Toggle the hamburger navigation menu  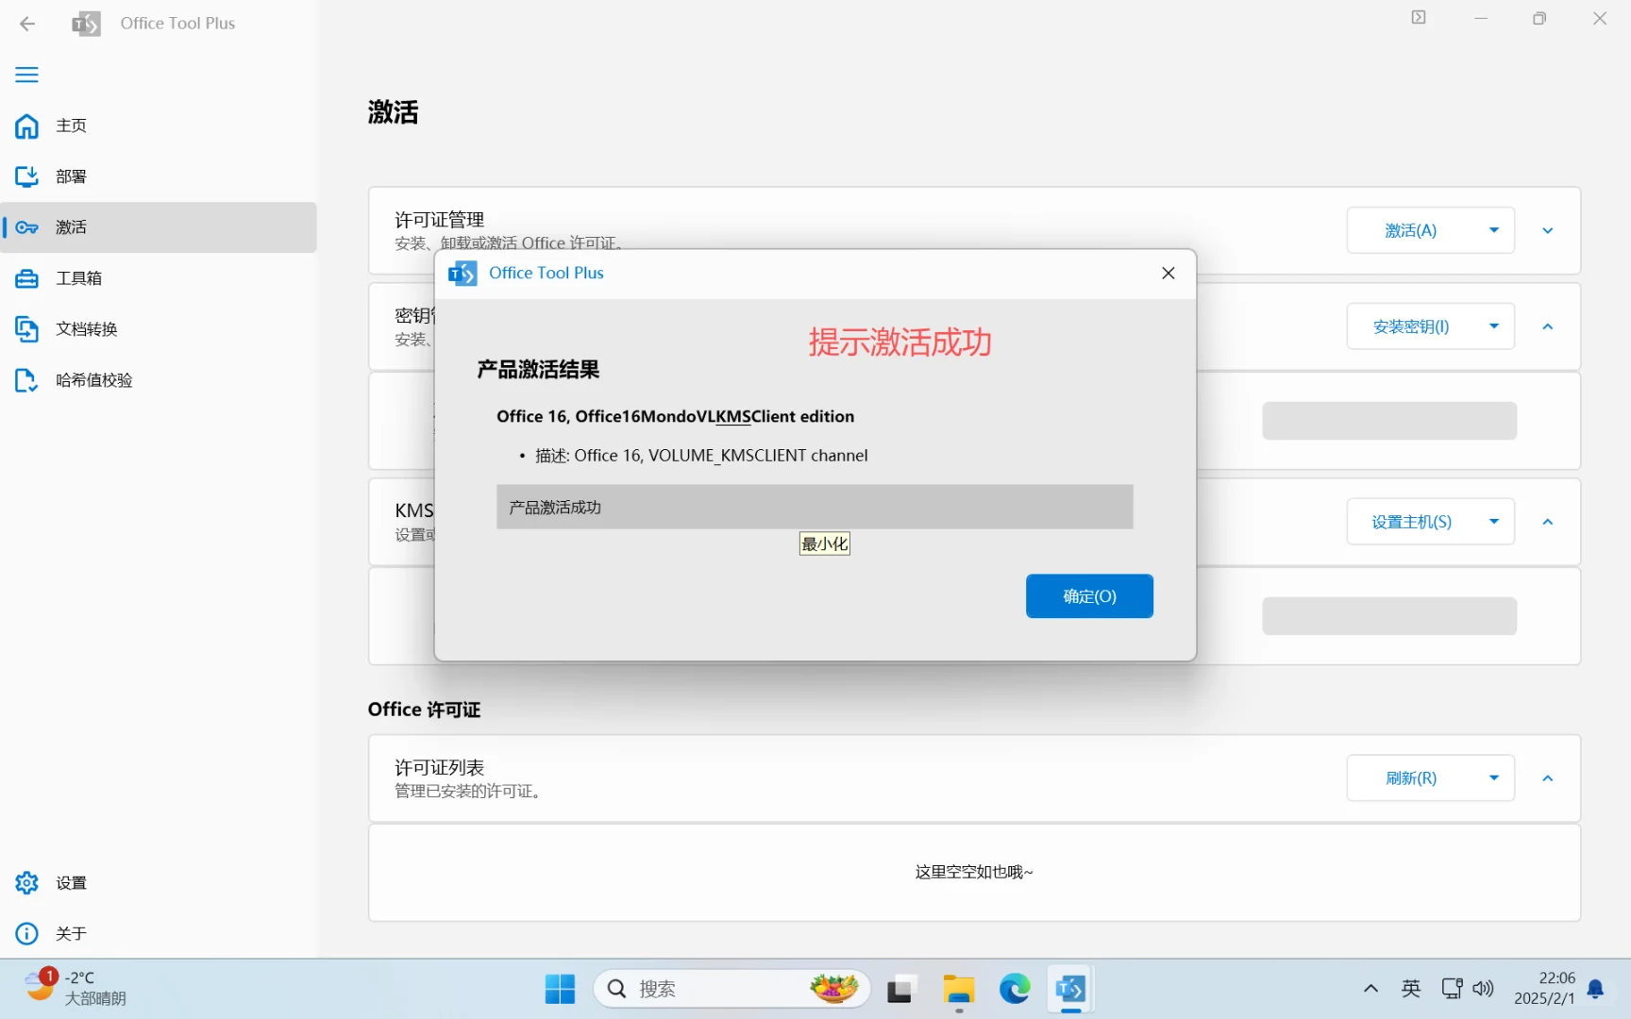click(x=26, y=74)
